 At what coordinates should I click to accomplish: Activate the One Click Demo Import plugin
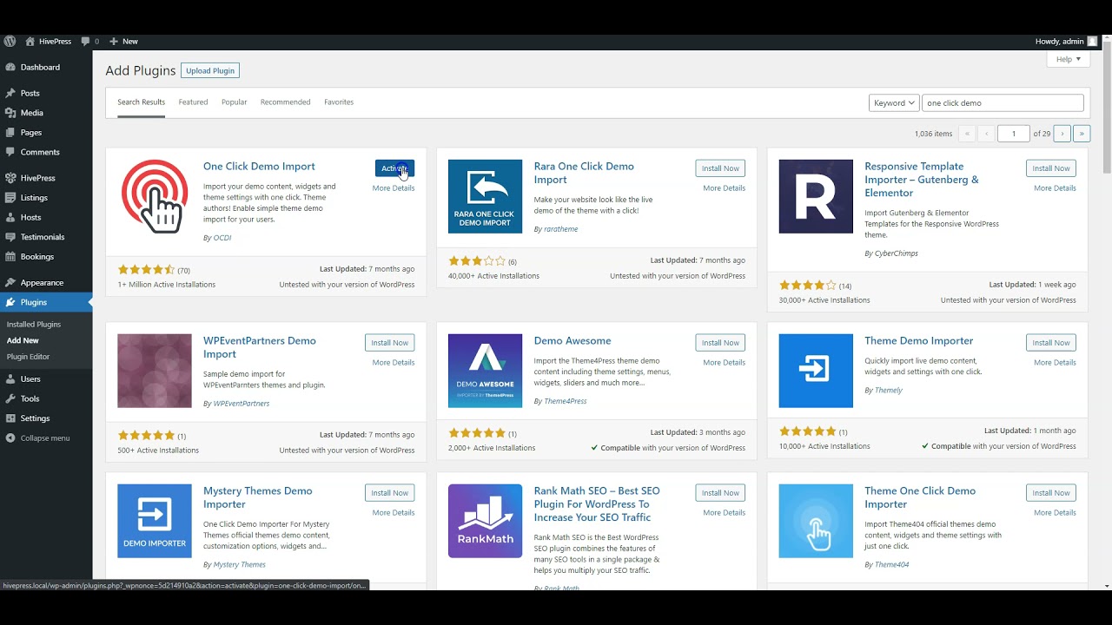(394, 168)
